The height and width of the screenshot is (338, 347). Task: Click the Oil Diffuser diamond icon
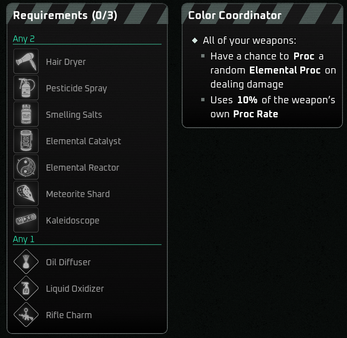(x=26, y=262)
